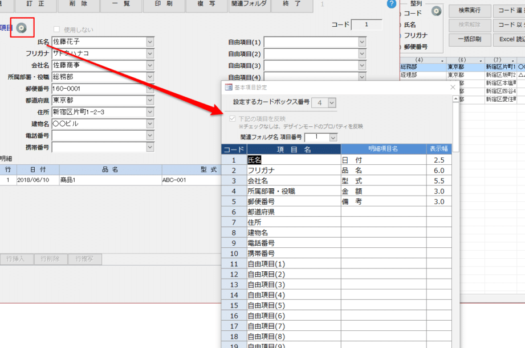Click the gear icon in the 整列 group
525x348 pixels.
pyautogui.click(x=436, y=11)
